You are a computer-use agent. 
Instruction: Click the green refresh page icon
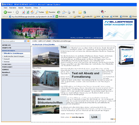pos(28,12)
